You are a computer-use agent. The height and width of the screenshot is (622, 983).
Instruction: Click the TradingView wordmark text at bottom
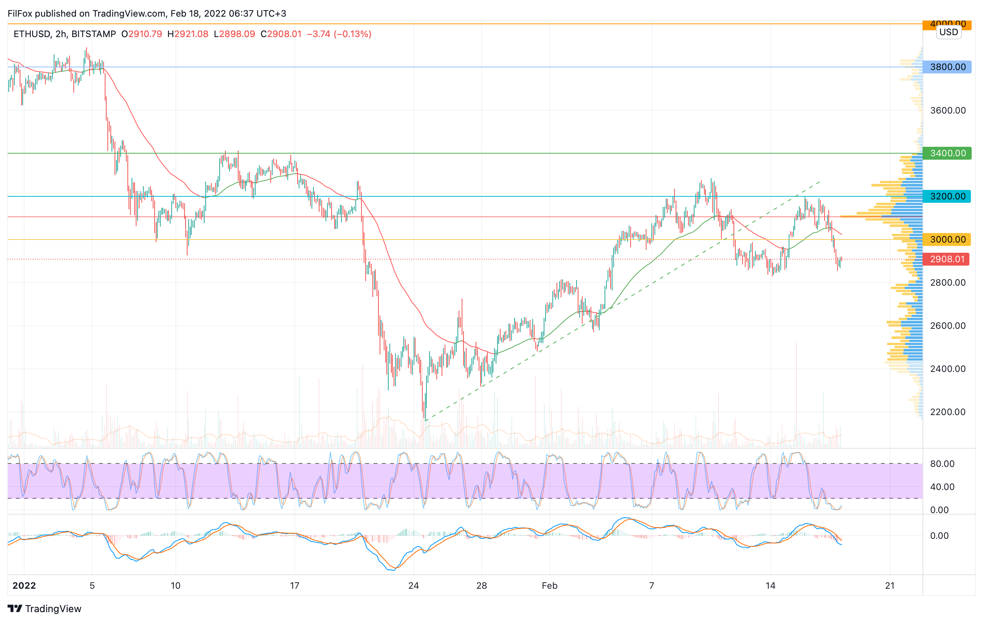[x=53, y=608]
